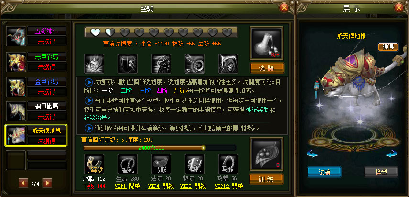Click the training feed leaf icon
The image size is (409, 197).
tap(266, 154)
